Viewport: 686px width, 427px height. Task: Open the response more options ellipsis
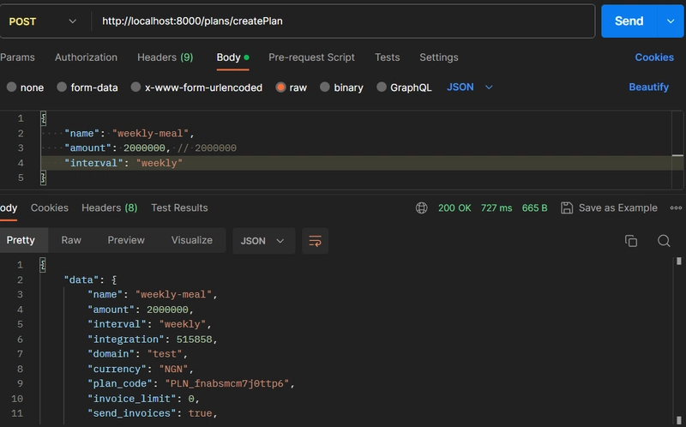(676, 207)
